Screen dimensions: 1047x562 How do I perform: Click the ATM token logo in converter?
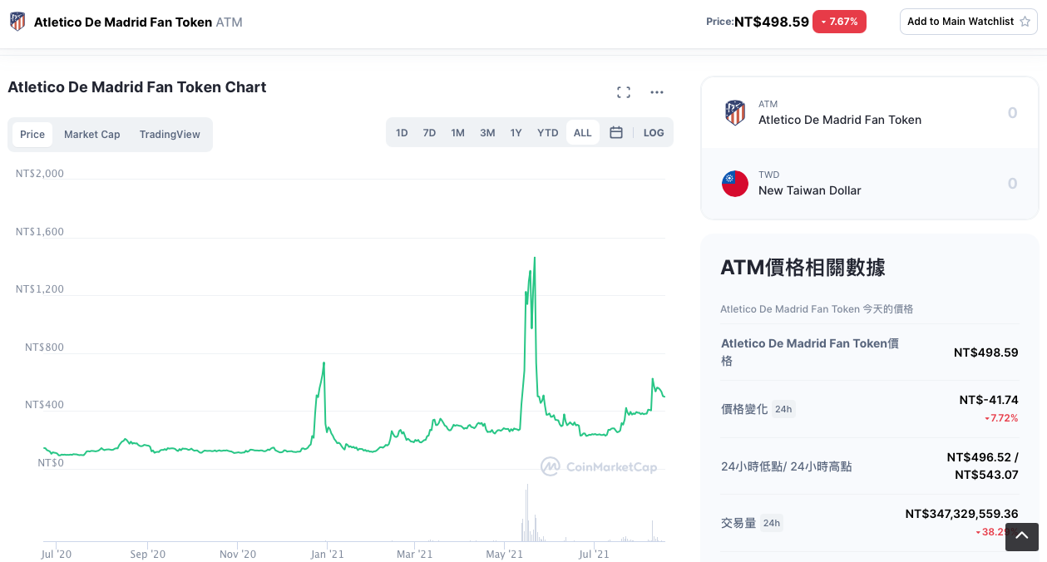735,112
